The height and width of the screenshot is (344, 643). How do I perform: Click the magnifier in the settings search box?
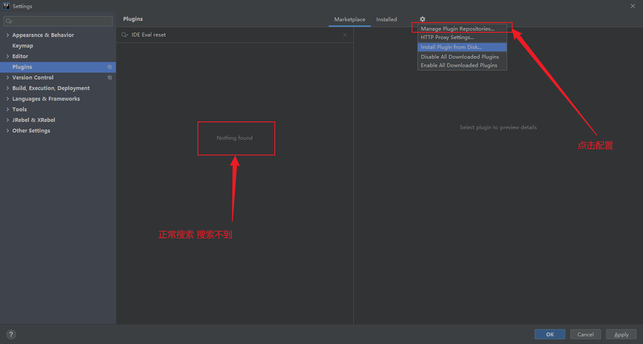(9, 21)
